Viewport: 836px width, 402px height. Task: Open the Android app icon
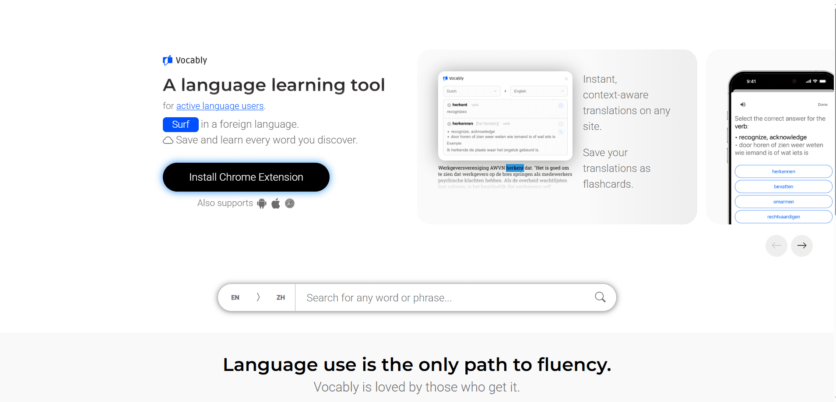coord(262,203)
